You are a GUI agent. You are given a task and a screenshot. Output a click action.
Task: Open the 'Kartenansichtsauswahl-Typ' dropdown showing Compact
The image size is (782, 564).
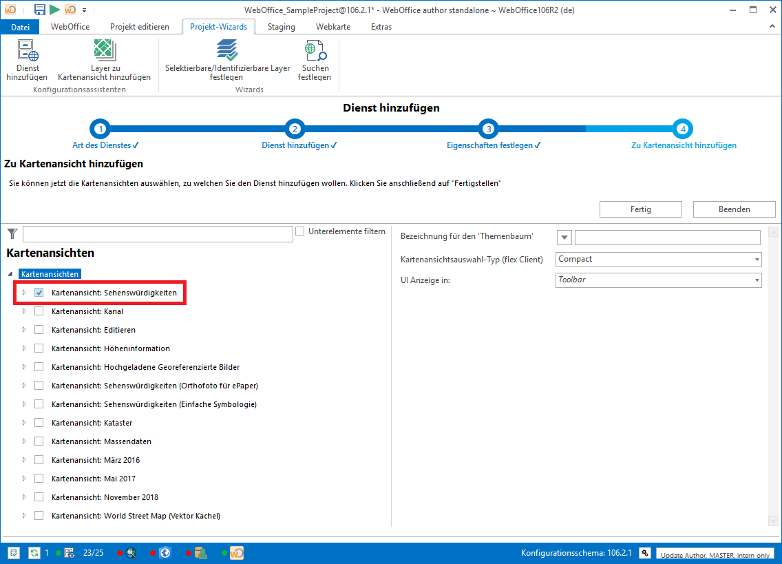coord(757,259)
